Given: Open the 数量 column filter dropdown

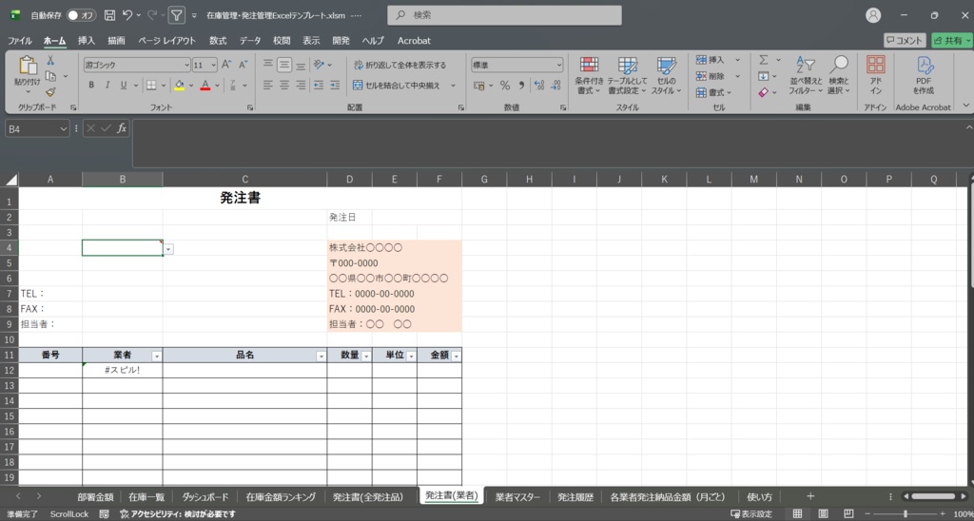Looking at the screenshot, I should [x=366, y=356].
